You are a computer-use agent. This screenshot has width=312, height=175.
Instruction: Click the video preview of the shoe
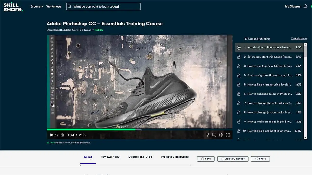click(x=140, y=82)
